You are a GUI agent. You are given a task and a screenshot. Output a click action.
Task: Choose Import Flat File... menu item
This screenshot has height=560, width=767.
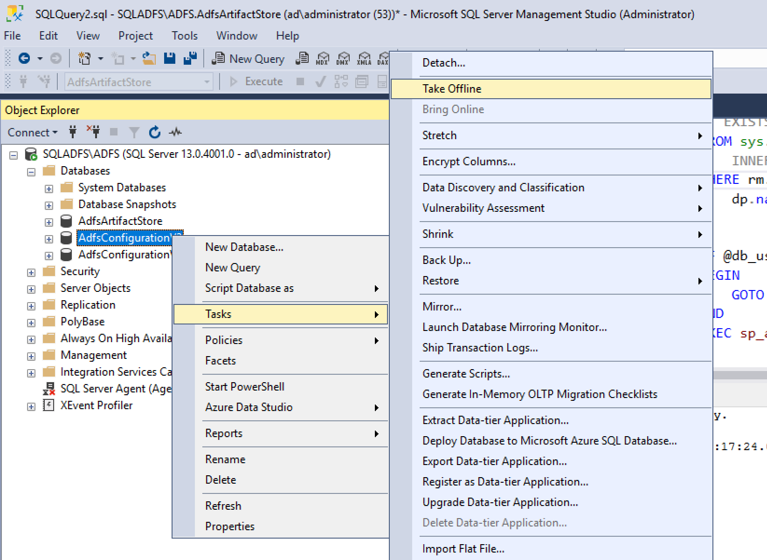[551, 549]
